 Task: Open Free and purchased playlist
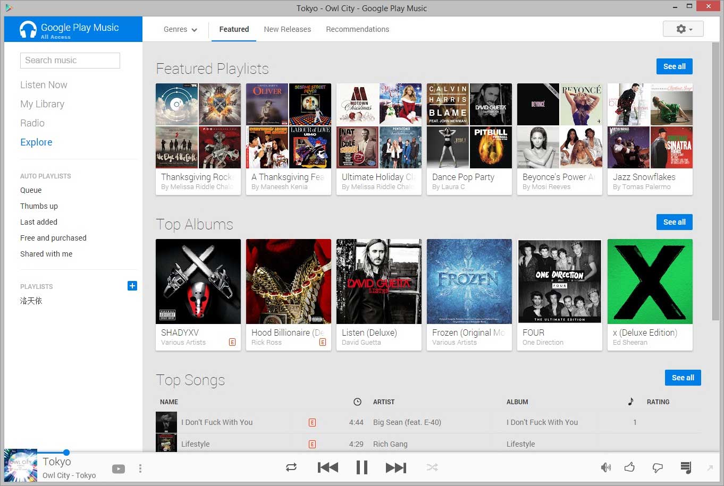[x=53, y=238]
